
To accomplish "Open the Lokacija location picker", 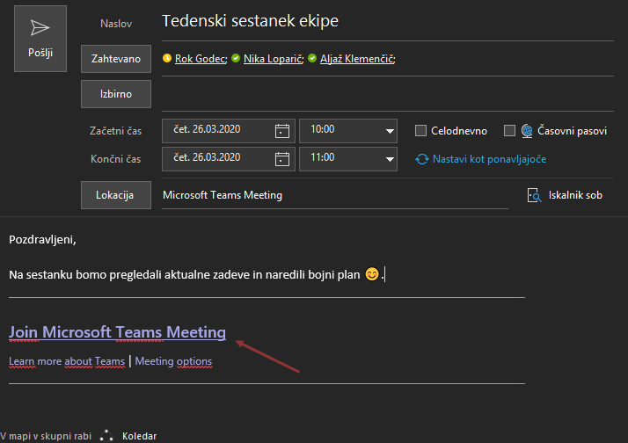I will (116, 195).
